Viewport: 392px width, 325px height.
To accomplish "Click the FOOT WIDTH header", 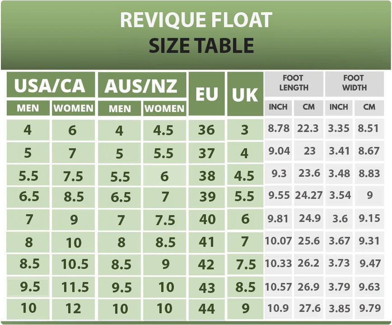I will (354, 83).
